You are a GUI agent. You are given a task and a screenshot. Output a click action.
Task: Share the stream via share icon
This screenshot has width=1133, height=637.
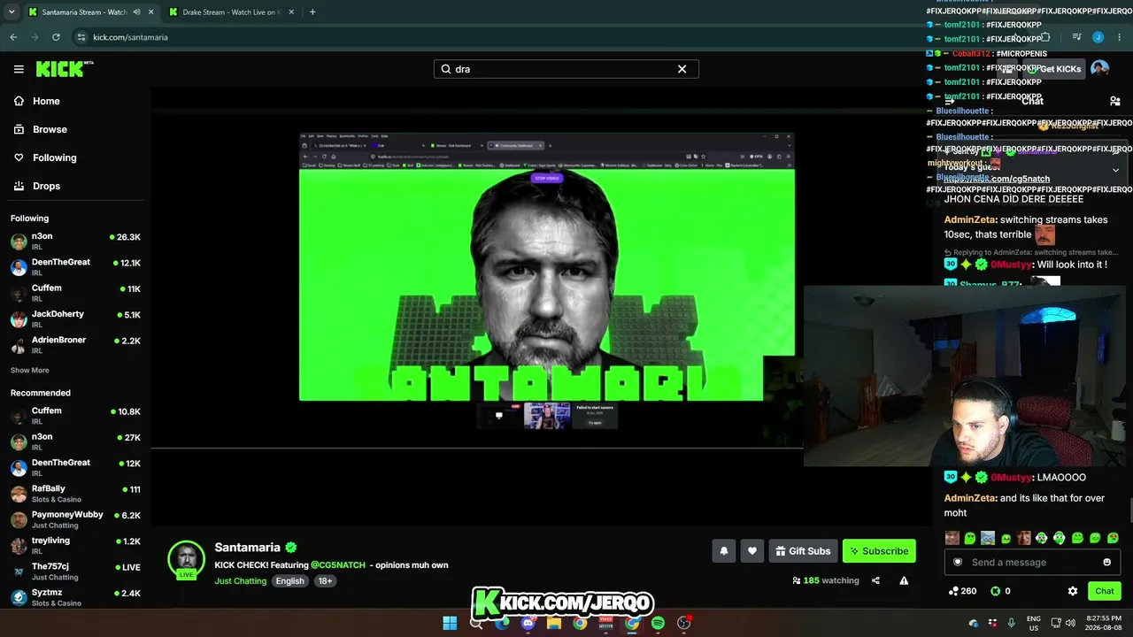[875, 580]
